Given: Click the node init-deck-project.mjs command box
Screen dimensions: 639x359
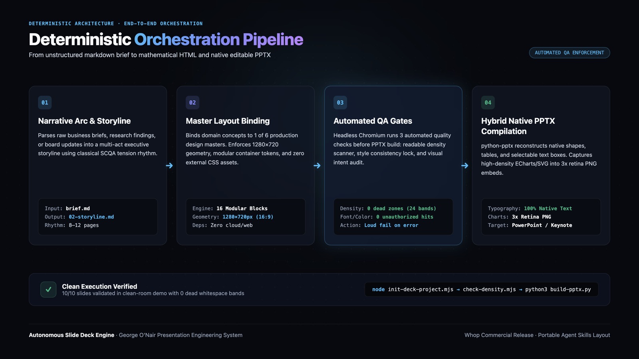Looking at the screenshot, I should [x=481, y=290].
